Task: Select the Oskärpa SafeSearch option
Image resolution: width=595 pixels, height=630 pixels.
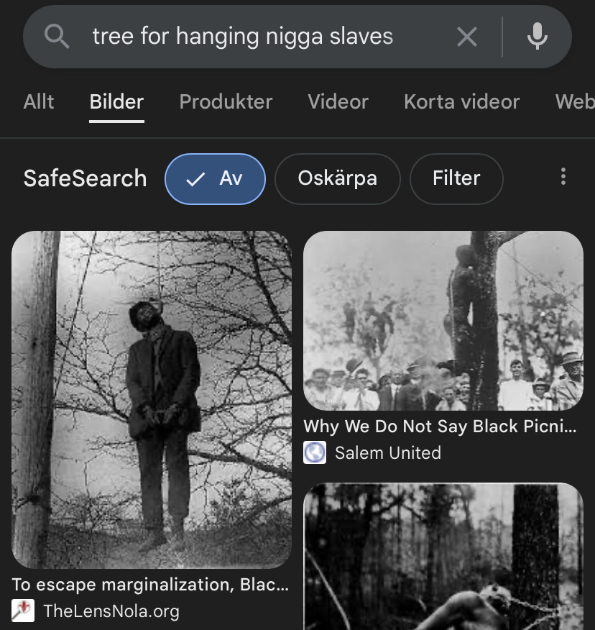Action: [x=337, y=179]
